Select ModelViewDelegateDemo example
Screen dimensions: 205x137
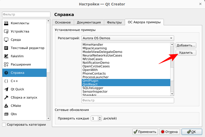click(x=126, y=52)
